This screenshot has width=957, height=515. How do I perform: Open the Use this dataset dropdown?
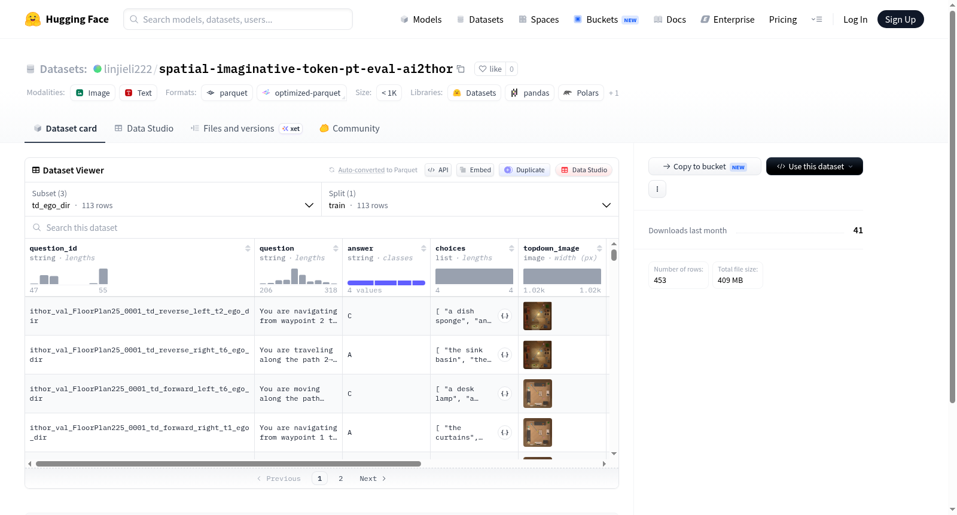(815, 166)
